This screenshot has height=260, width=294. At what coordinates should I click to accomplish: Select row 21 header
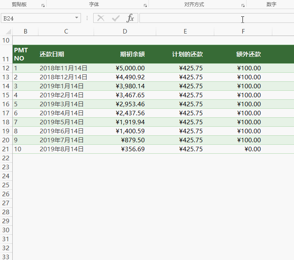tap(6, 149)
